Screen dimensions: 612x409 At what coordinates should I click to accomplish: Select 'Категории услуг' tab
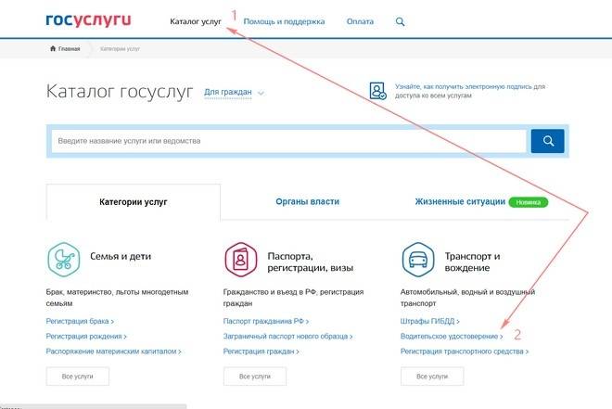[x=134, y=201]
